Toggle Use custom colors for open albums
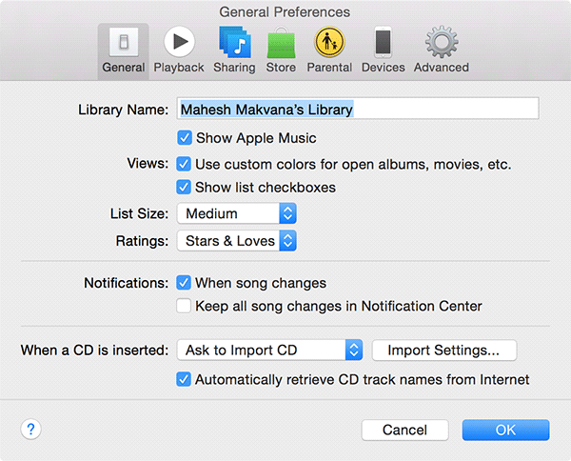This screenshot has width=571, height=461. click(184, 164)
